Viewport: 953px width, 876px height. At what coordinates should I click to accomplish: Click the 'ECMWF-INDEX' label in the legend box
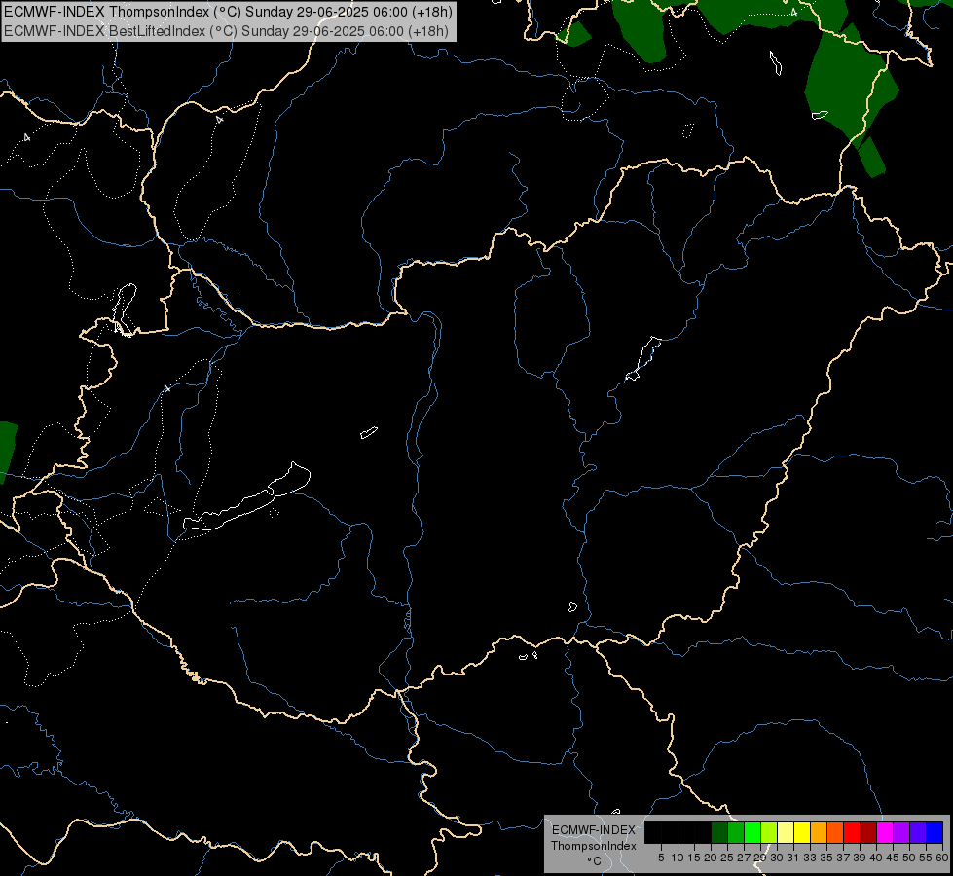pyautogui.click(x=594, y=830)
